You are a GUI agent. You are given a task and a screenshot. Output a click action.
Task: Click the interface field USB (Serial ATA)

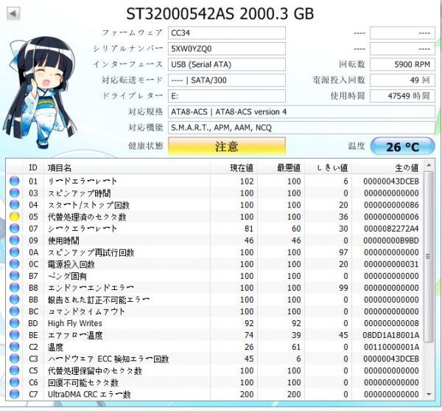click(x=227, y=65)
